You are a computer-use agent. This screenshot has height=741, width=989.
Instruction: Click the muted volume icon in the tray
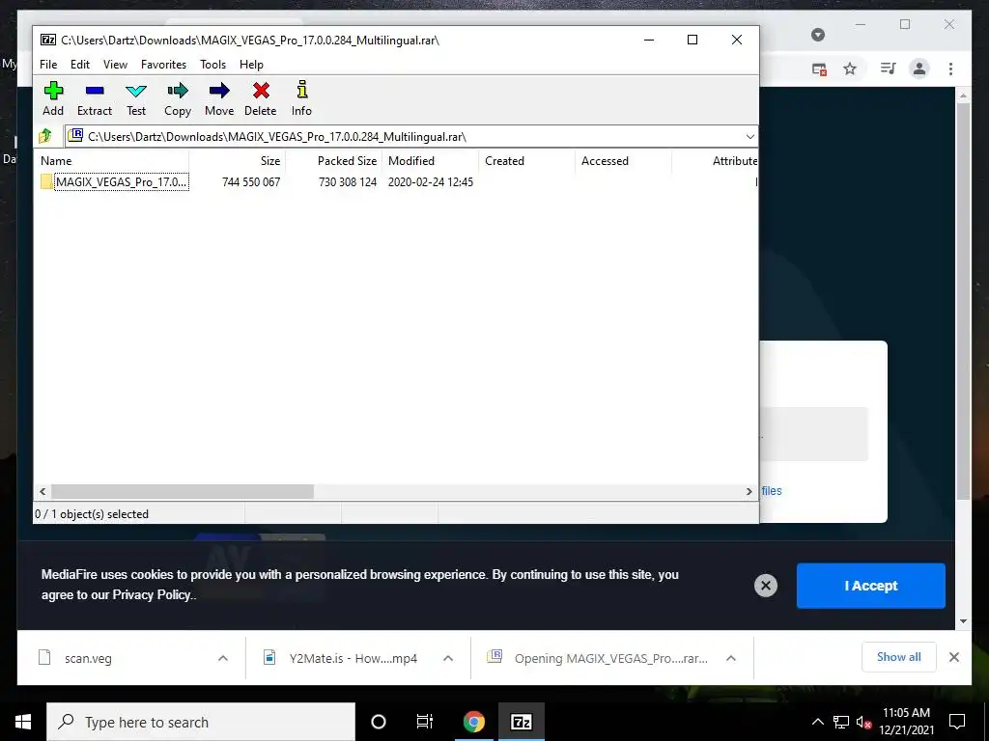[x=863, y=722]
